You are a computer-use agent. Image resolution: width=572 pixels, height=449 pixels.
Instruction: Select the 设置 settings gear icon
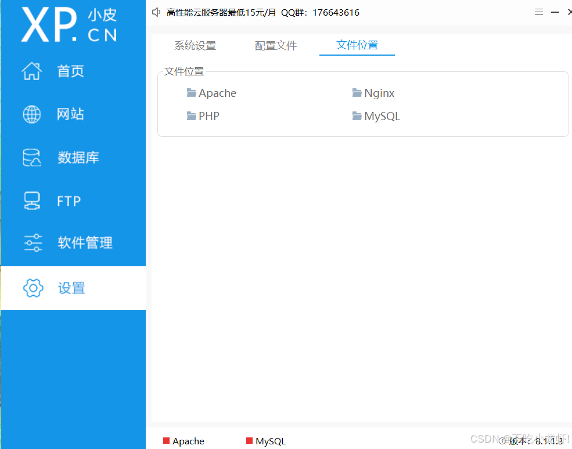point(33,288)
